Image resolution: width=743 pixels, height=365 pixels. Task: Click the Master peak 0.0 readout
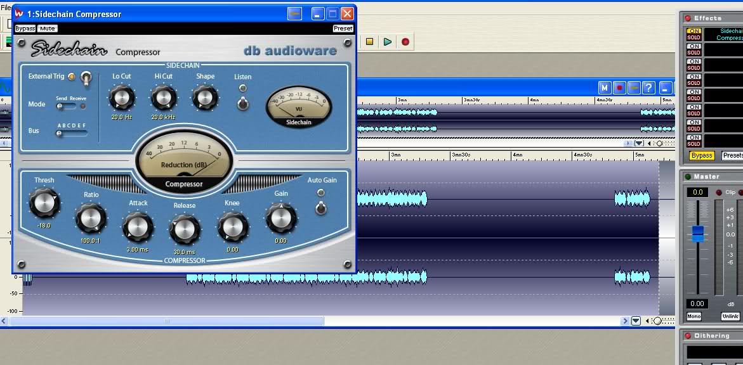click(x=697, y=192)
